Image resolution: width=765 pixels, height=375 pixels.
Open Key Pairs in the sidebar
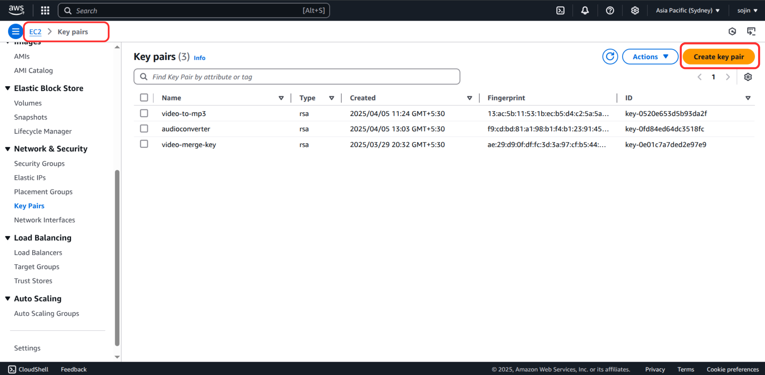[x=29, y=206]
